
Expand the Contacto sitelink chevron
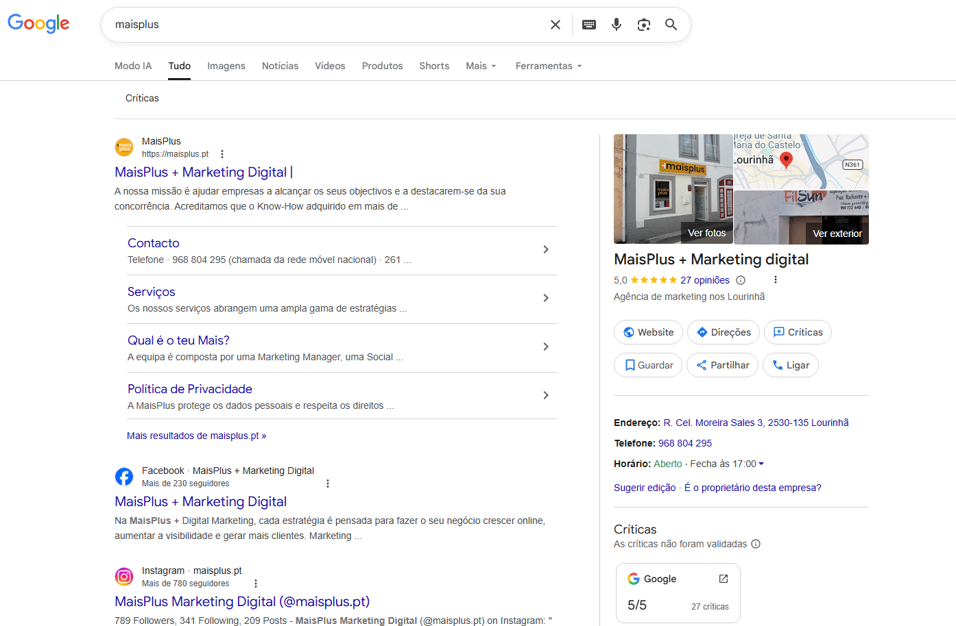point(546,249)
